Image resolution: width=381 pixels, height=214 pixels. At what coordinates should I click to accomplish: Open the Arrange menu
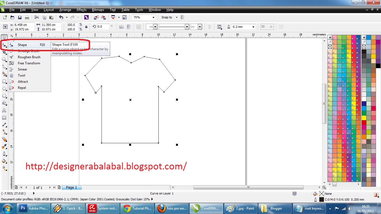[x=65, y=10]
